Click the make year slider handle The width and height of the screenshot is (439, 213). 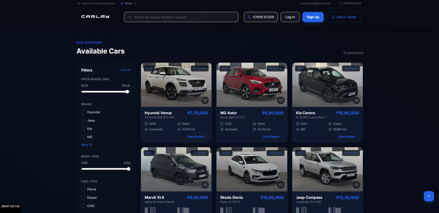pyautogui.click(x=128, y=169)
